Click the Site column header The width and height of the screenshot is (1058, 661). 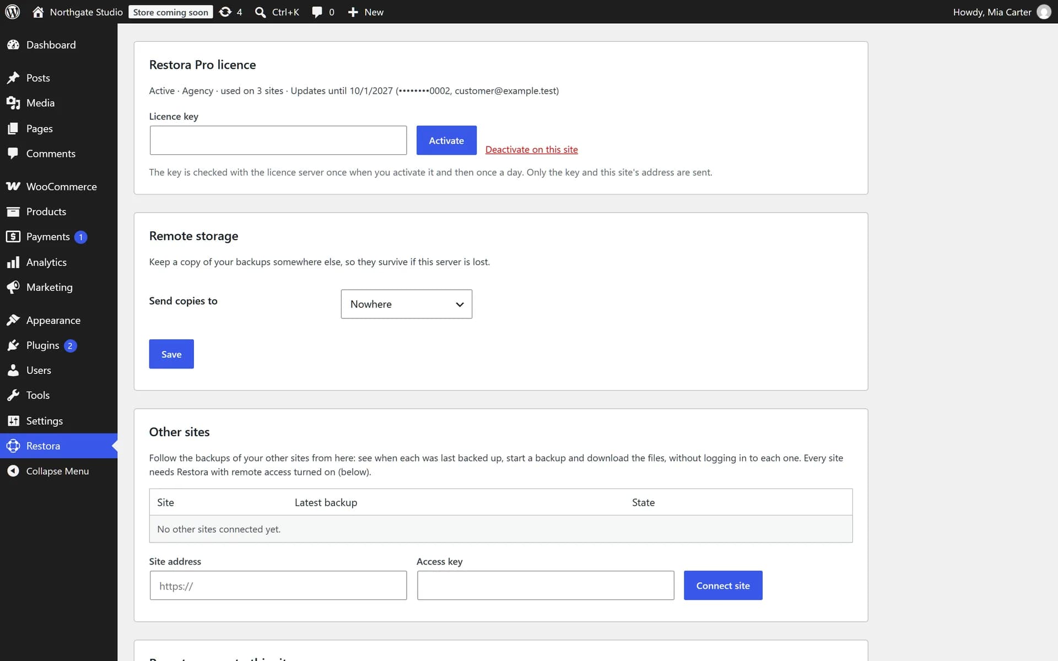click(165, 502)
